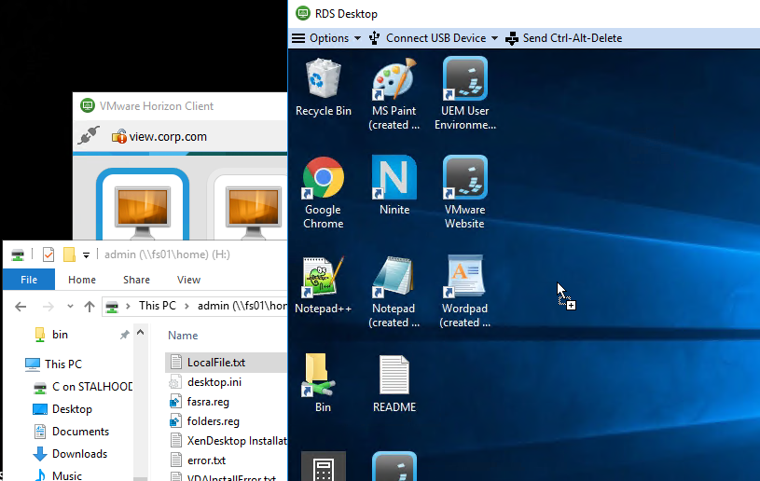Go up one folder level
The height and width of the screenshot is (481, 760).
(90, 306)
